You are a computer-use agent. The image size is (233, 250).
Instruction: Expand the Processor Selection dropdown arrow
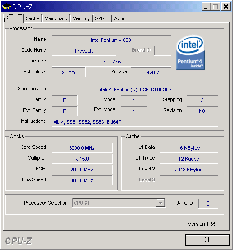click(161, 203)
